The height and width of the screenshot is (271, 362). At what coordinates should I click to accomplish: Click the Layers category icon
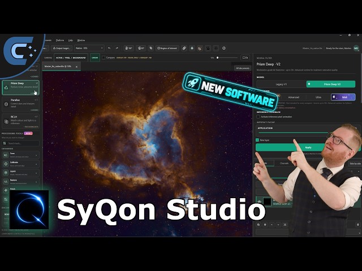coord(6,173)
